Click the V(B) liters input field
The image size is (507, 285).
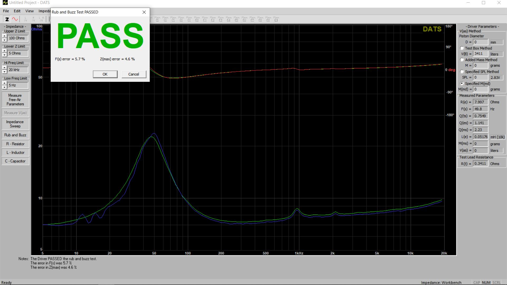[481, 54]
